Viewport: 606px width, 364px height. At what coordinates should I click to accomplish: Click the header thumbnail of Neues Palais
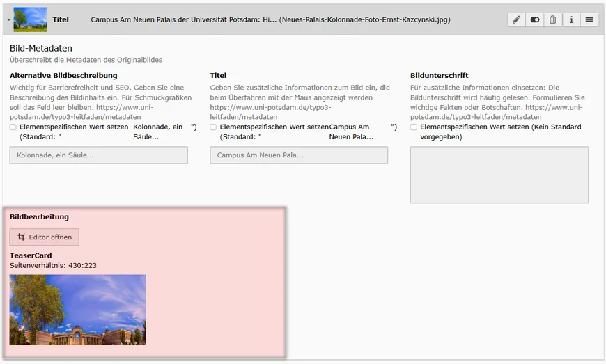(x=30, y=19)
